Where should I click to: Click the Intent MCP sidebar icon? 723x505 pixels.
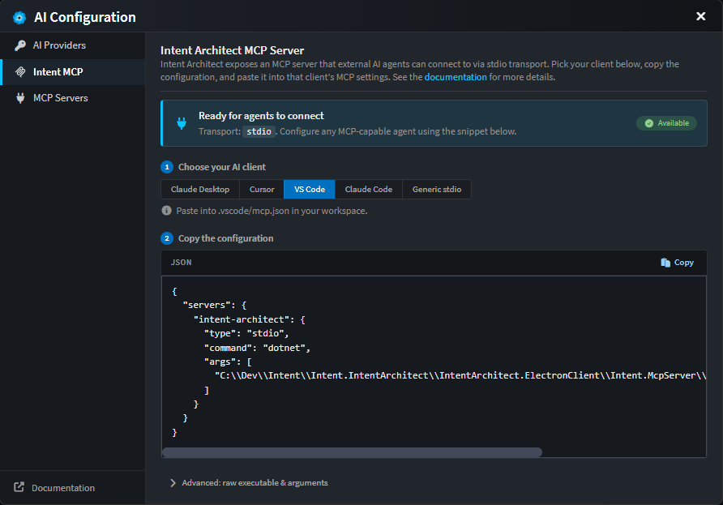coord(20,72)
